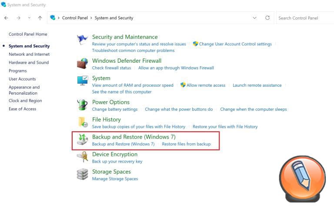Open the Security and Maintenance heading
This screenshot has height=211, width=334.
click(125, 37)
